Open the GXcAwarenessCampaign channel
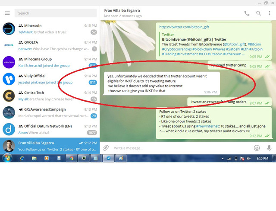 tap(50, 112)
